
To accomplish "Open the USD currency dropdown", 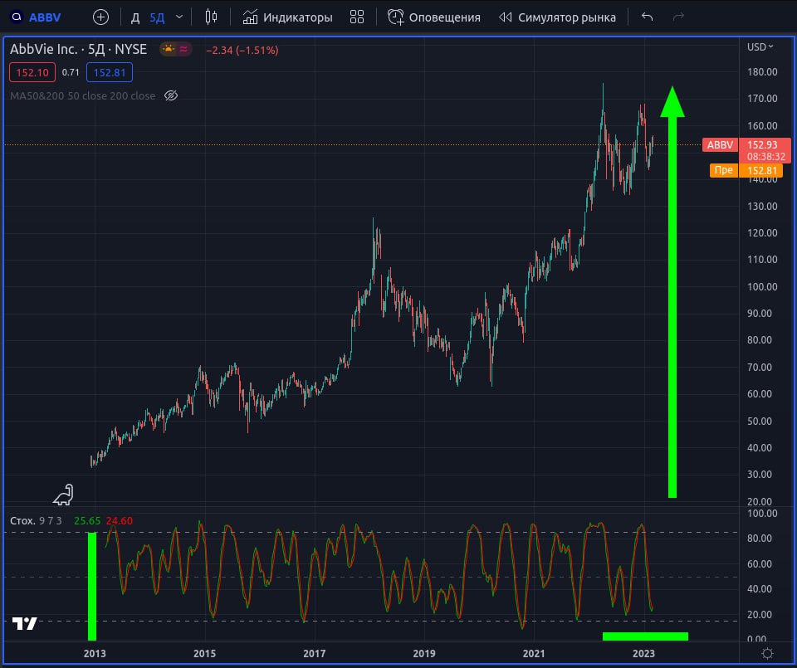I will (760, 46).
